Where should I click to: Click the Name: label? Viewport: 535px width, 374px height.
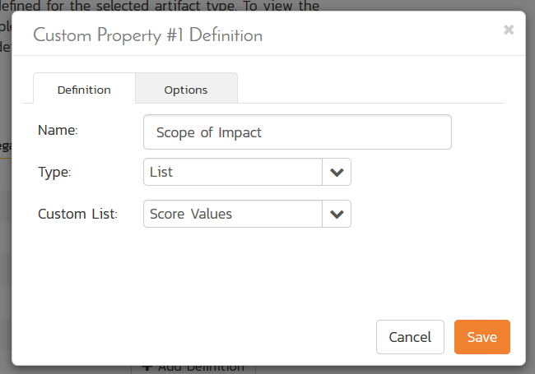(58, 129)
